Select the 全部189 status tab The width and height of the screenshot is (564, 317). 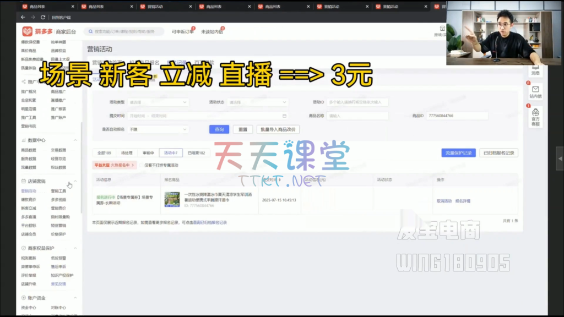104,153
